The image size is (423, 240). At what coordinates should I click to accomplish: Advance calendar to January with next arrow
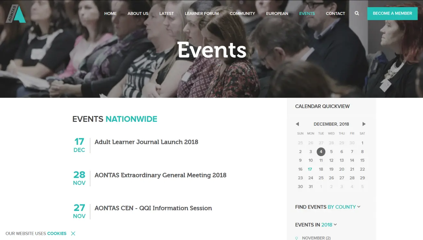point(364,124)
